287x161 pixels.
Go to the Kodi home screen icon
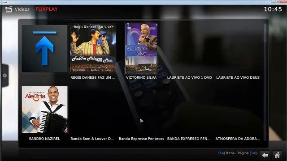click(x=277, y=155)
